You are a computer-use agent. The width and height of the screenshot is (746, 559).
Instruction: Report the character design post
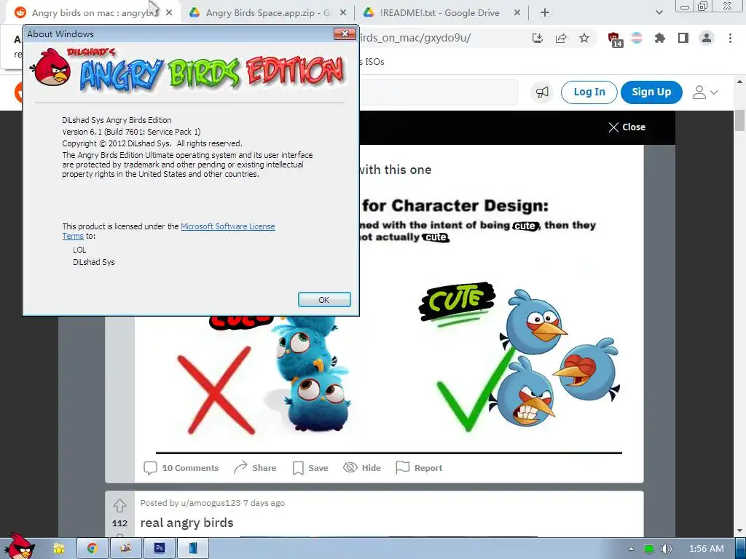(419, 468)
